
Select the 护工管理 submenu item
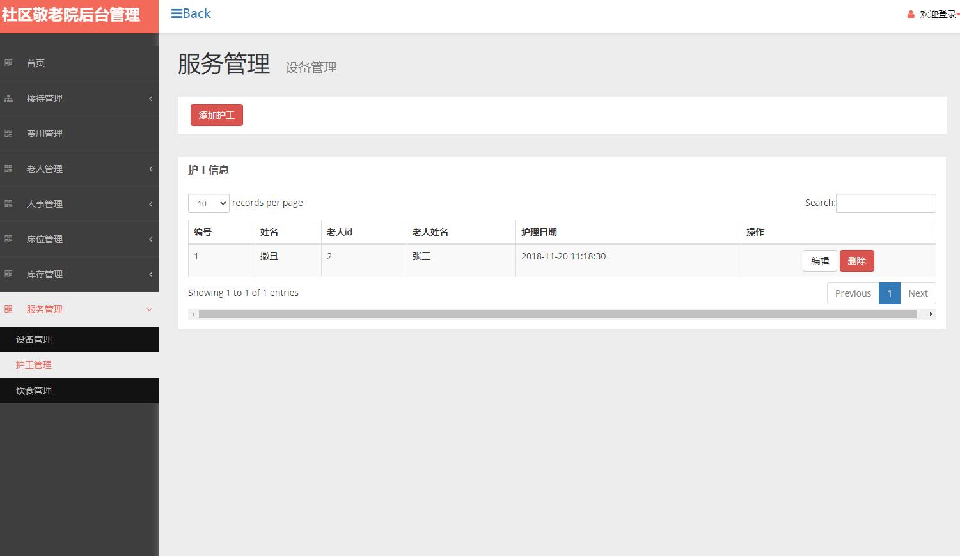click(x=33, y=364)
